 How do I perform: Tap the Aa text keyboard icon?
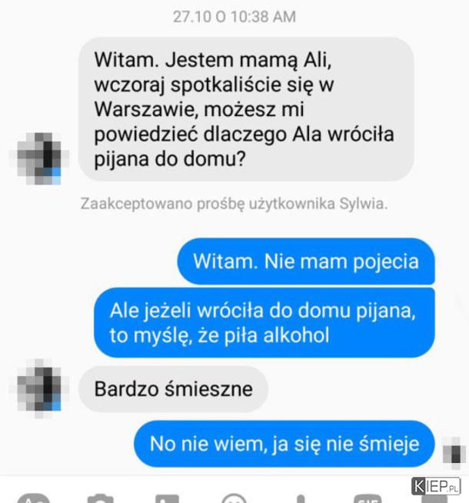point(34,498)
